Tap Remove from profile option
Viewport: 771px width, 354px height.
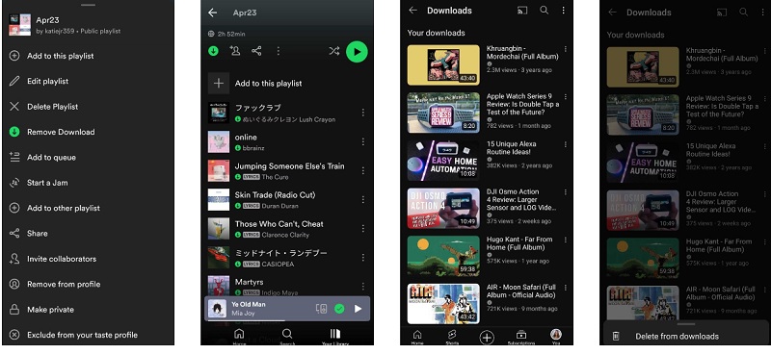(64, 285)
